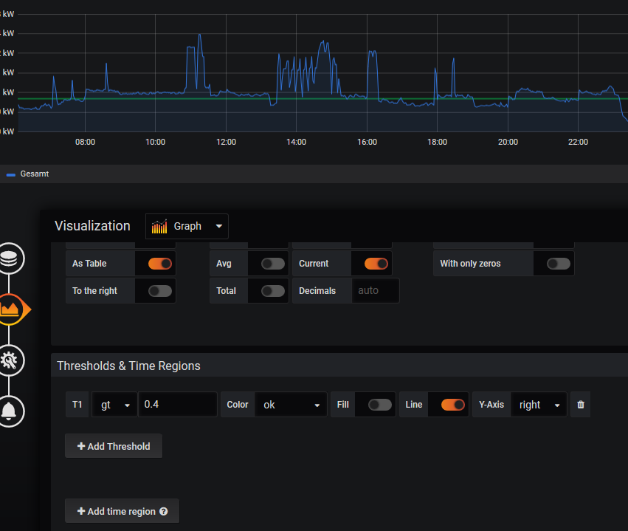The height and width of the screenshot is (531, 628).
Task: Click the Graph visualization type icon
Action: pyautogui.click(x=159, y=227)
